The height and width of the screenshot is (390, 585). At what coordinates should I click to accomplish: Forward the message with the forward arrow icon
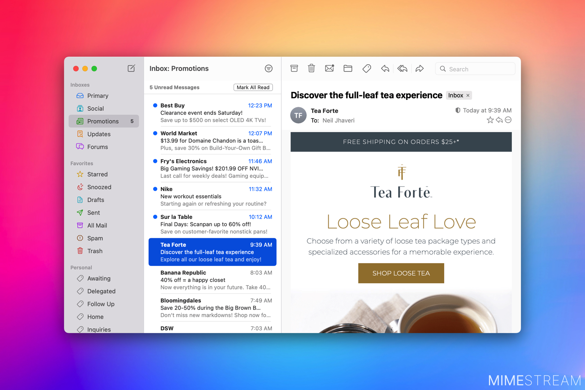(420, 69)
